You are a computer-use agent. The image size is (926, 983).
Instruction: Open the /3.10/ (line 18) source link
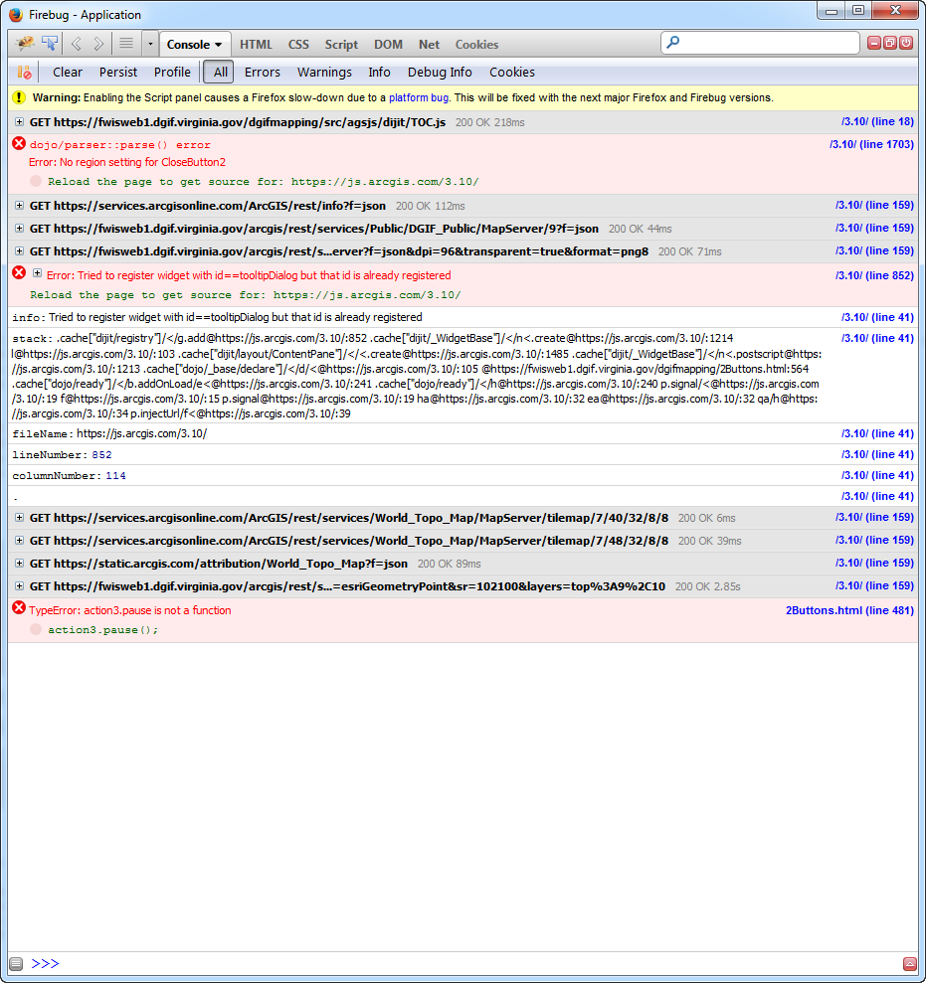pos(877,121)
